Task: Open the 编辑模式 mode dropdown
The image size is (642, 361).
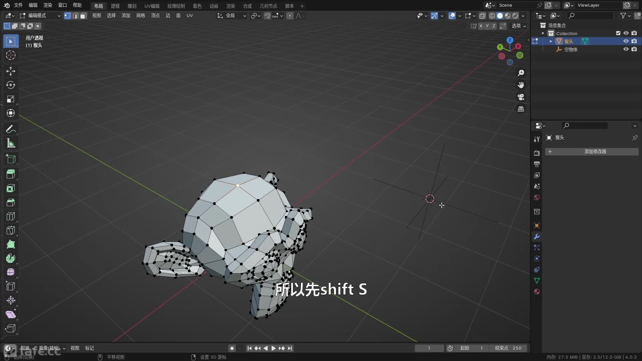Action: coord(40,15)
